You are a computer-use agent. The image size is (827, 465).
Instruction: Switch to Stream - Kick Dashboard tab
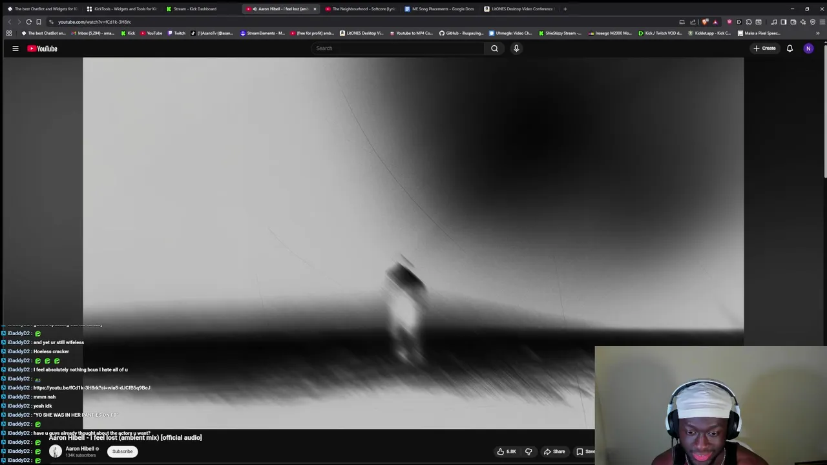tap(202, 9)
